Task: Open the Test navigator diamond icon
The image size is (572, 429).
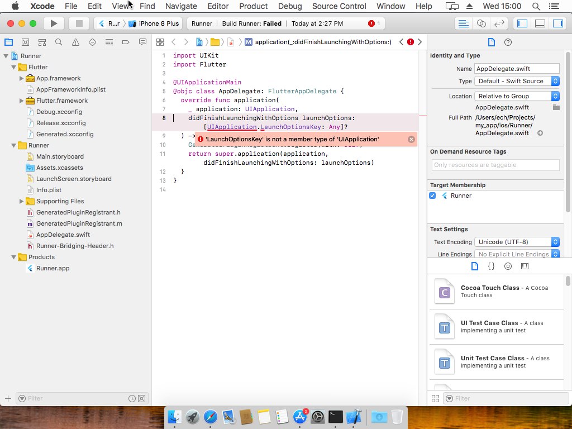Action: (92, 42)
